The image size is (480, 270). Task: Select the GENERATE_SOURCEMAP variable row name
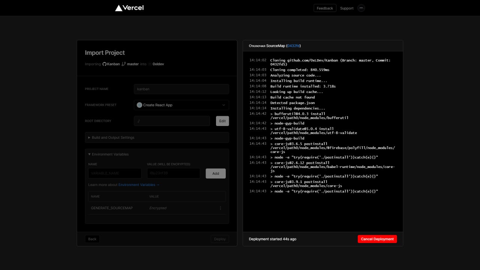[x=112, y=208]
